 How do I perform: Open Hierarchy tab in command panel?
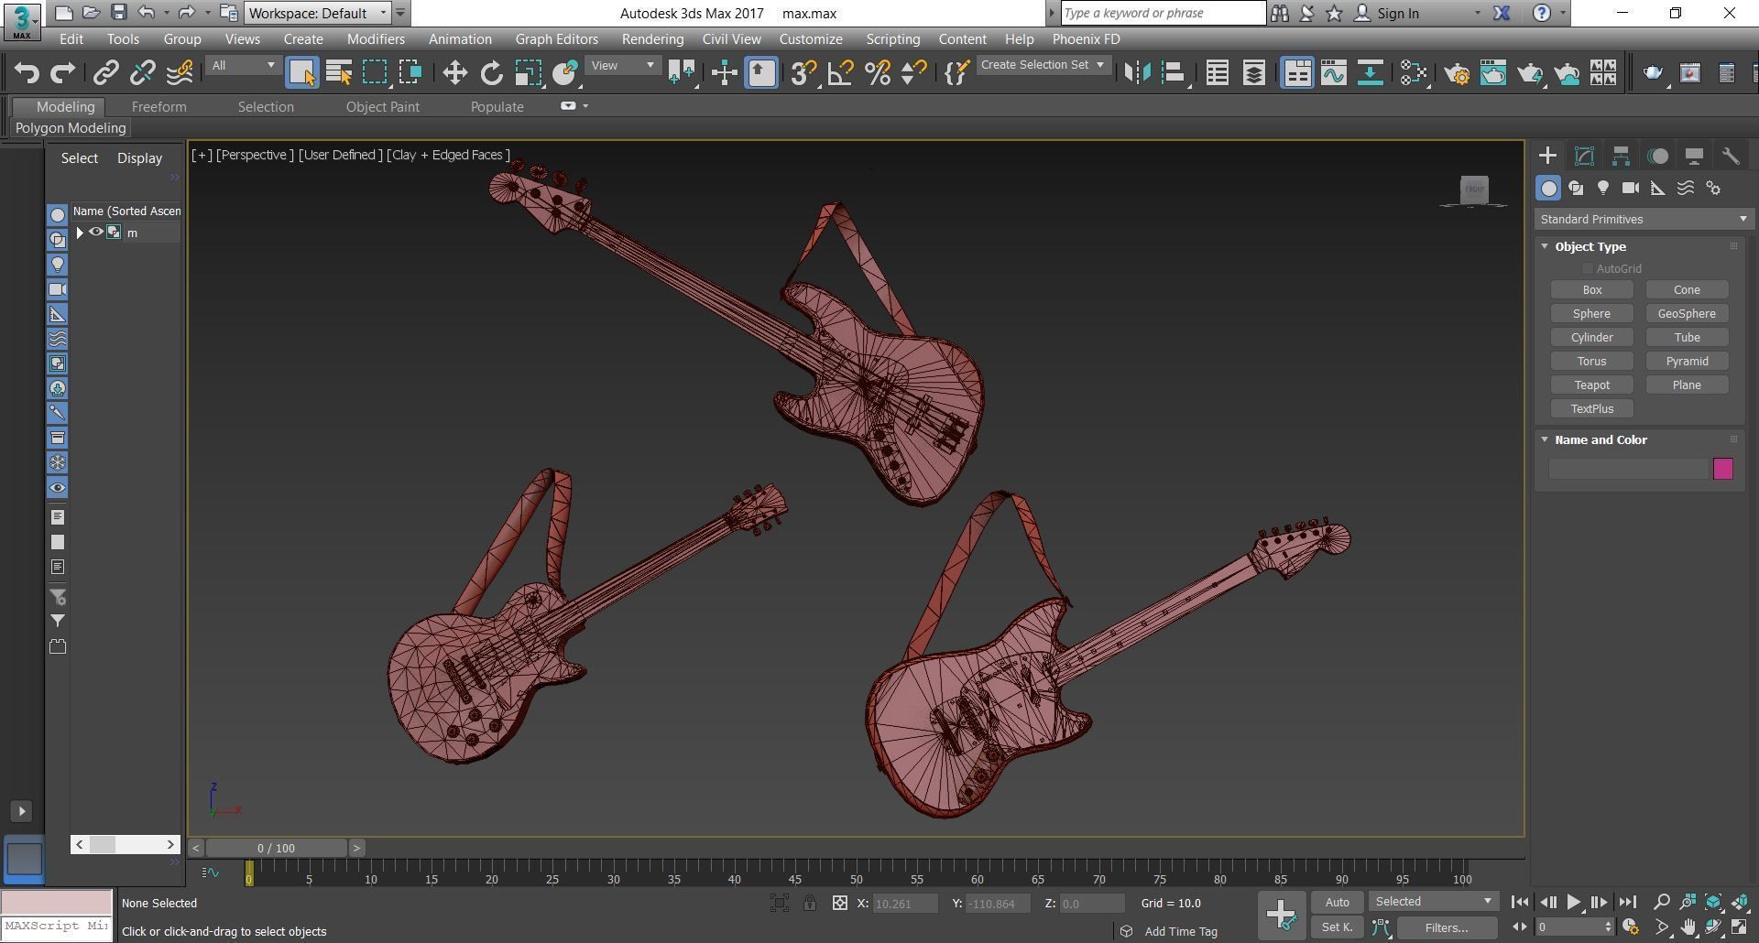click(1621, 156)
